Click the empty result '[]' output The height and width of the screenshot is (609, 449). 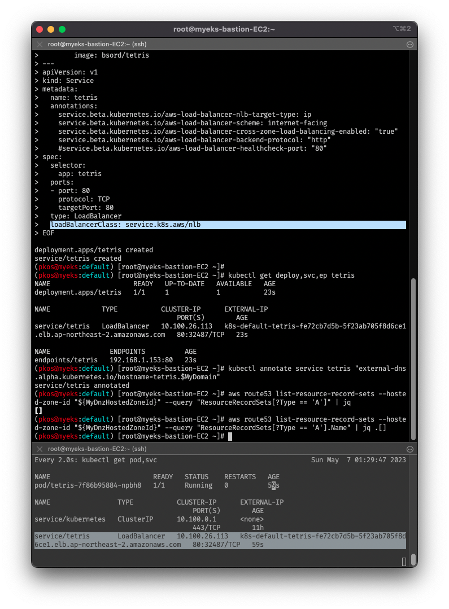coord(38,410)
